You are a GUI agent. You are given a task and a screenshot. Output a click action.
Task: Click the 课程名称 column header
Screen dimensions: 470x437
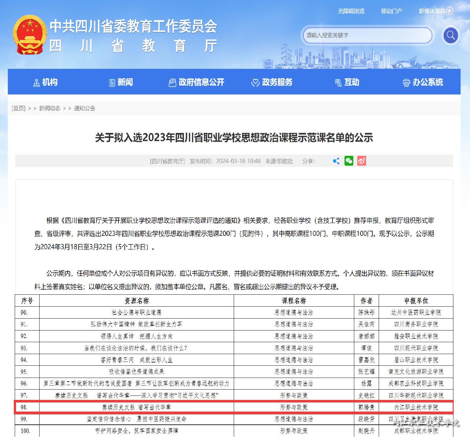(x=294, y=301)
